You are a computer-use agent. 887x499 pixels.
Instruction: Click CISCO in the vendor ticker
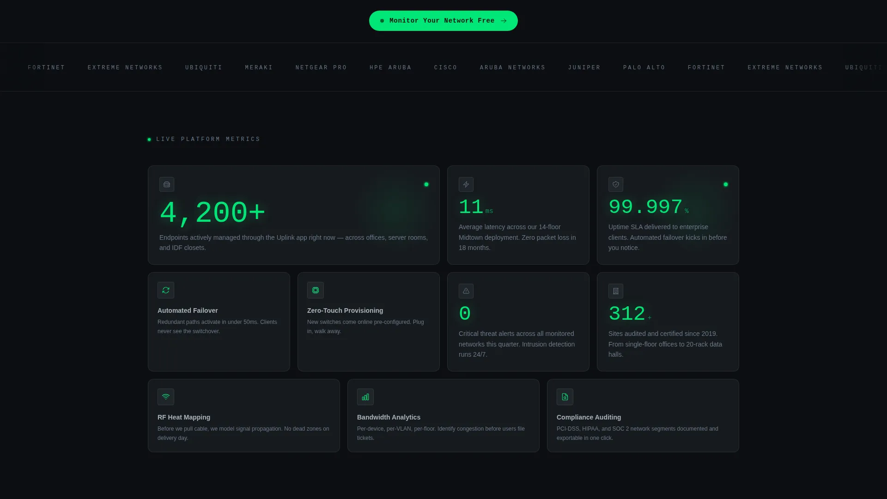coord(445,67)
